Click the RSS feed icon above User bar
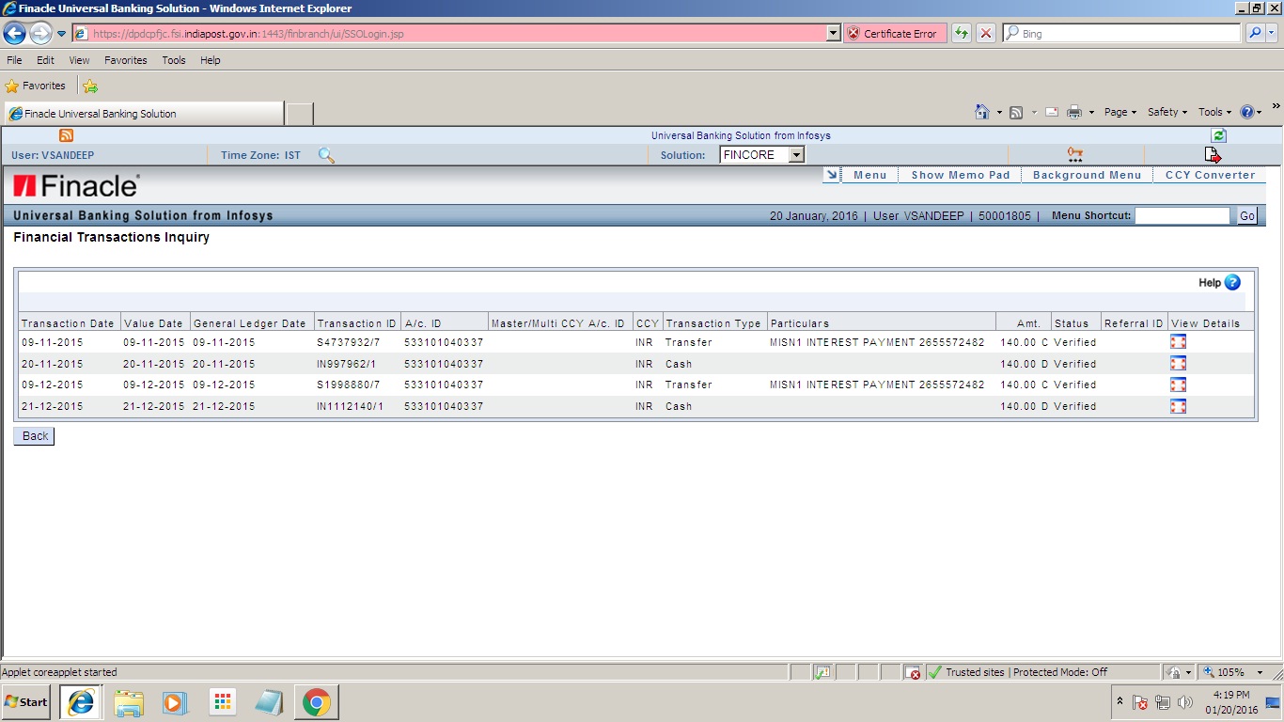The height and width of the screenshot is (722, 1284). pos(65,134)
